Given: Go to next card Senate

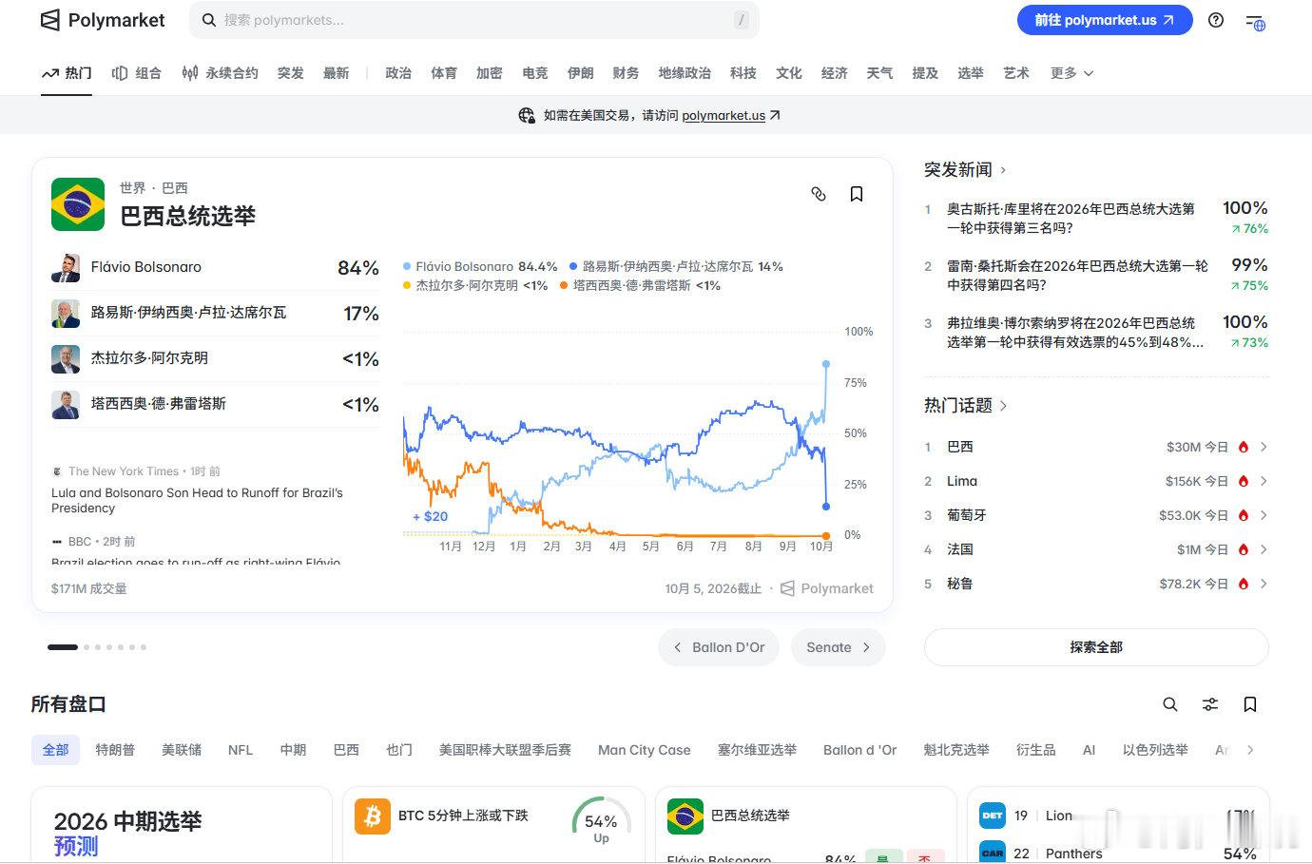Looking at the screenshot, I should coord(838,647).
